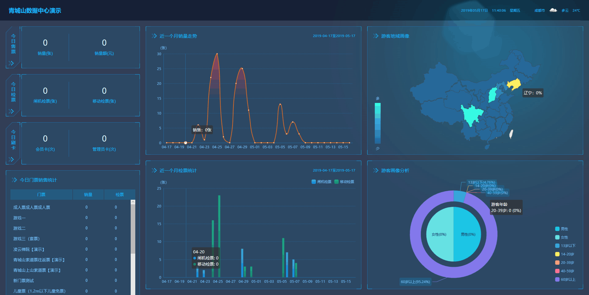Toggle the 闸机检票 legend series
589x295 pixels.
(321, 182)
